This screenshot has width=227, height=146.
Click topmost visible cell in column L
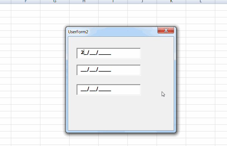[x=200, y=7]
